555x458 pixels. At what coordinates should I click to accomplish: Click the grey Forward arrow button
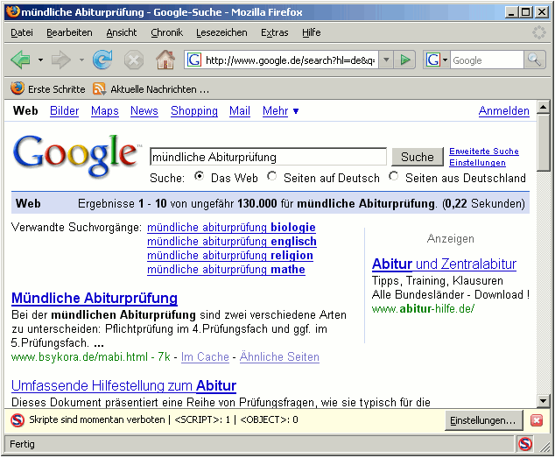61,60
